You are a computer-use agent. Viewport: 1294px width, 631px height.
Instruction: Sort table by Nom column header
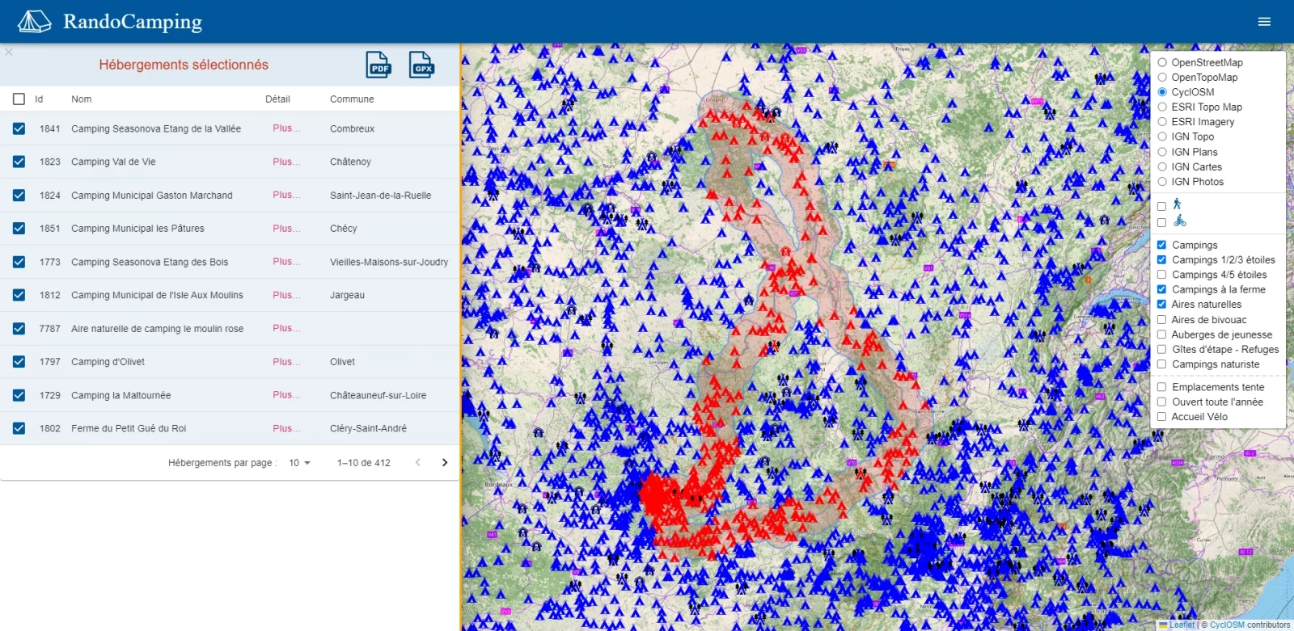(x=81, y=99)
